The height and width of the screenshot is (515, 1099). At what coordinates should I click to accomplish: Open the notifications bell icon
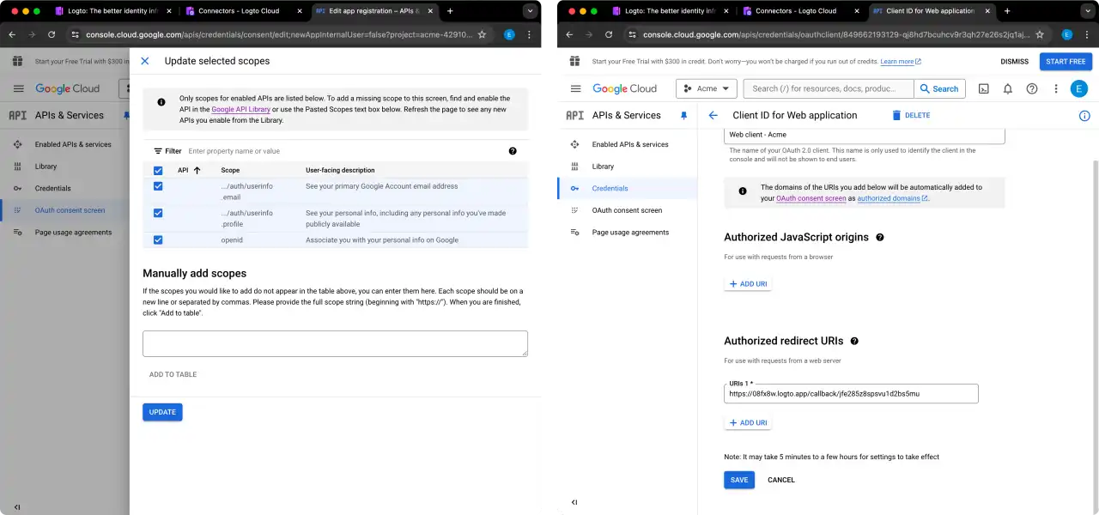[1007, 88]
